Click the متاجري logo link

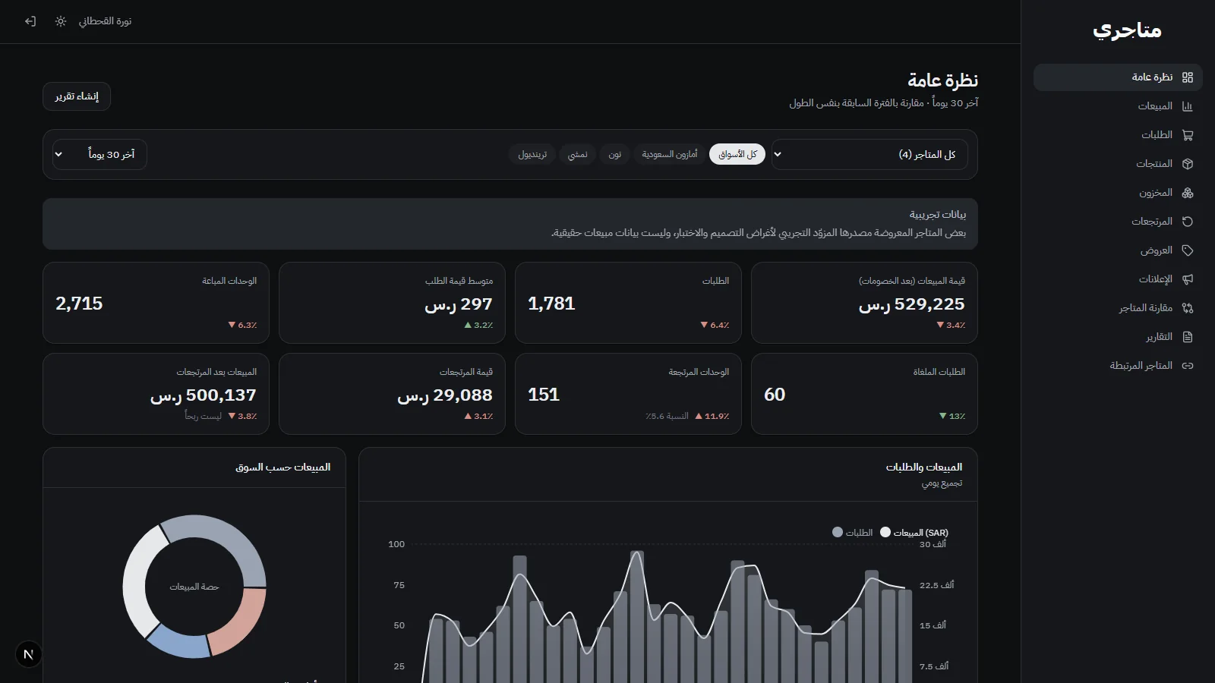tap(1127, 30)
